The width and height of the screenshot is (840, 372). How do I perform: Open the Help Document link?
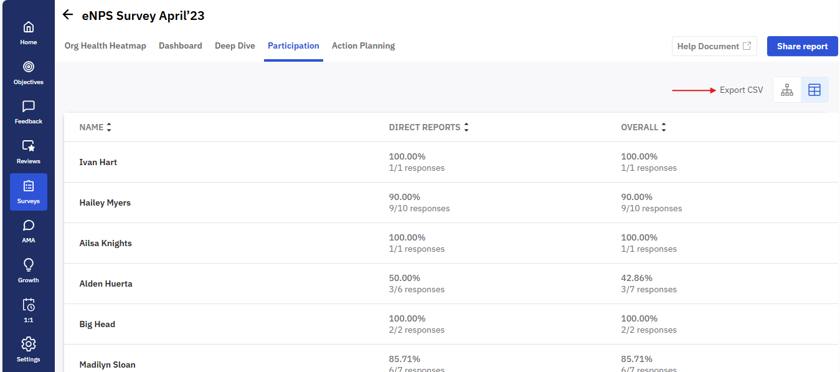[714, 46]
